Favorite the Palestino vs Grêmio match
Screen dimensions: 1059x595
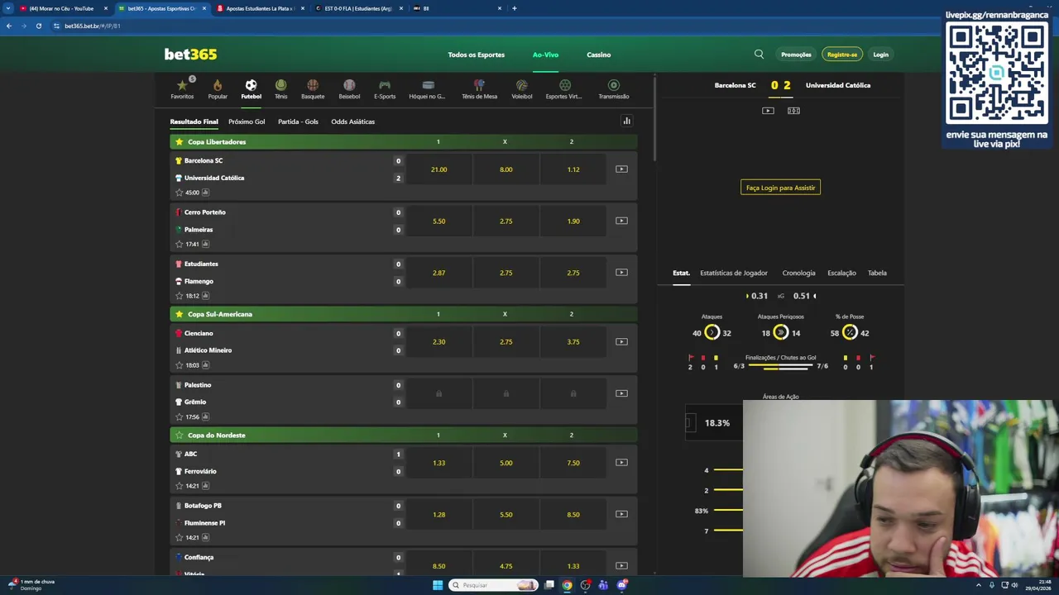click(179, 417)
